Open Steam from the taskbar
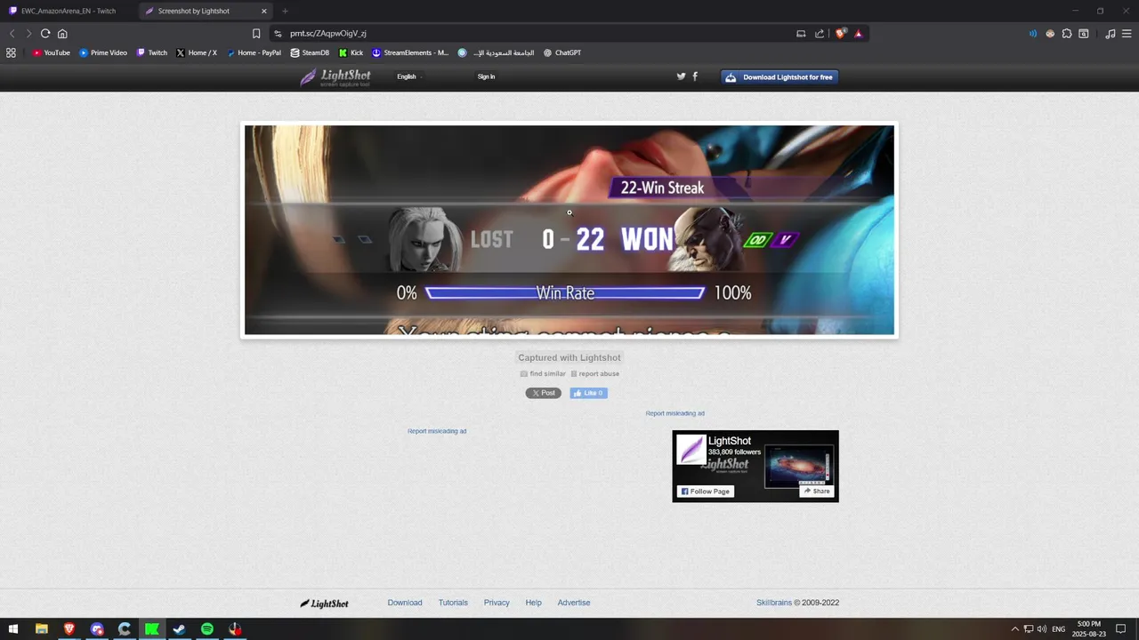The height and width of the screenshot is (640, 1139). 179,629
